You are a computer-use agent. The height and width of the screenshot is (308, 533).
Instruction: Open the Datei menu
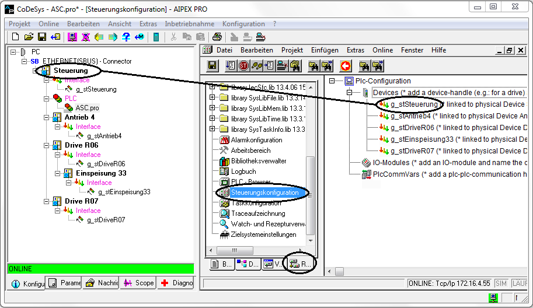click(224, 50)
